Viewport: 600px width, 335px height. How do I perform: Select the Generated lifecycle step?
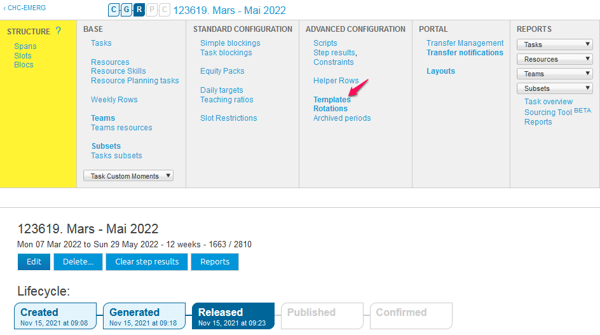click(144, 316)
